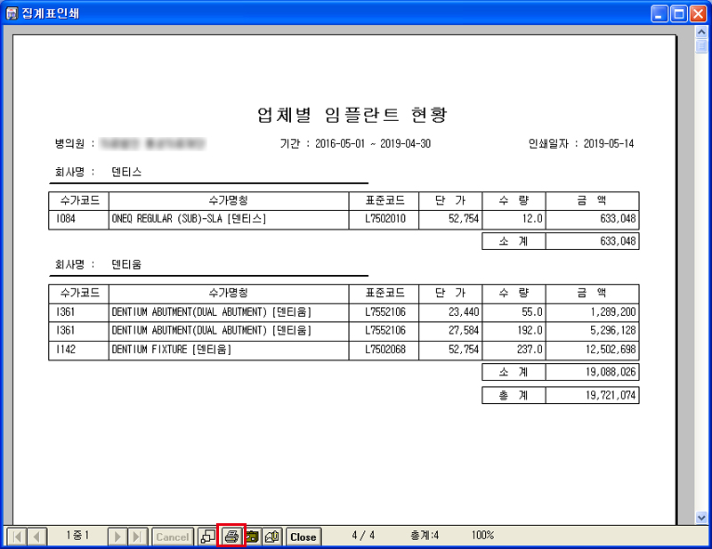The width and height of the screenshot is (712, 549).
Task: Go to the first report page
Action: click(x=17, y=537)
